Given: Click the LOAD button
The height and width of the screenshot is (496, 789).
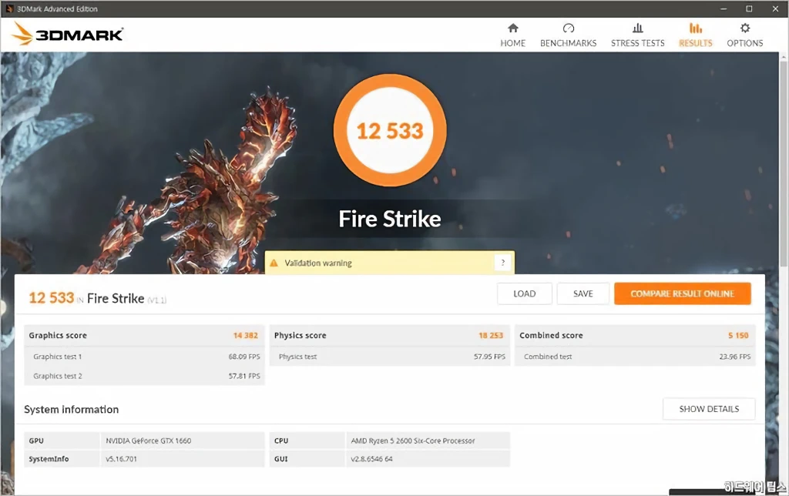Looking at the screenshot, I should 524,293.
